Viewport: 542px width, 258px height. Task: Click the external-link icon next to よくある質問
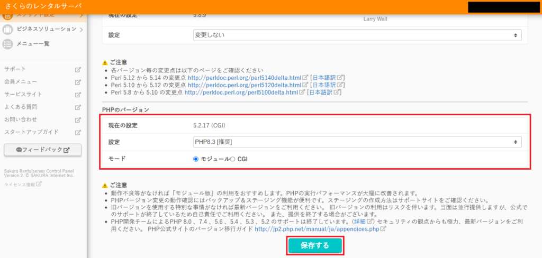pyautogui.click(x=78, y=107)
